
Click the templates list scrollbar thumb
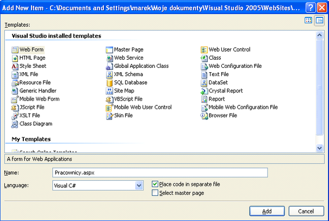[x=319, y=87]
